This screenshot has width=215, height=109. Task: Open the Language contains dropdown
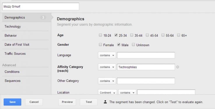107,55
